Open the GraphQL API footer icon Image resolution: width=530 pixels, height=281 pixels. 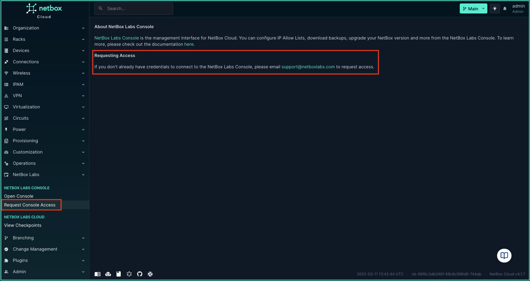click(x=129, y=274)
